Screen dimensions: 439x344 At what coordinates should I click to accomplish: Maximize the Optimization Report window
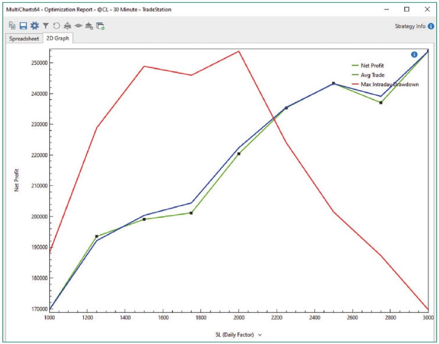point(407,9)
